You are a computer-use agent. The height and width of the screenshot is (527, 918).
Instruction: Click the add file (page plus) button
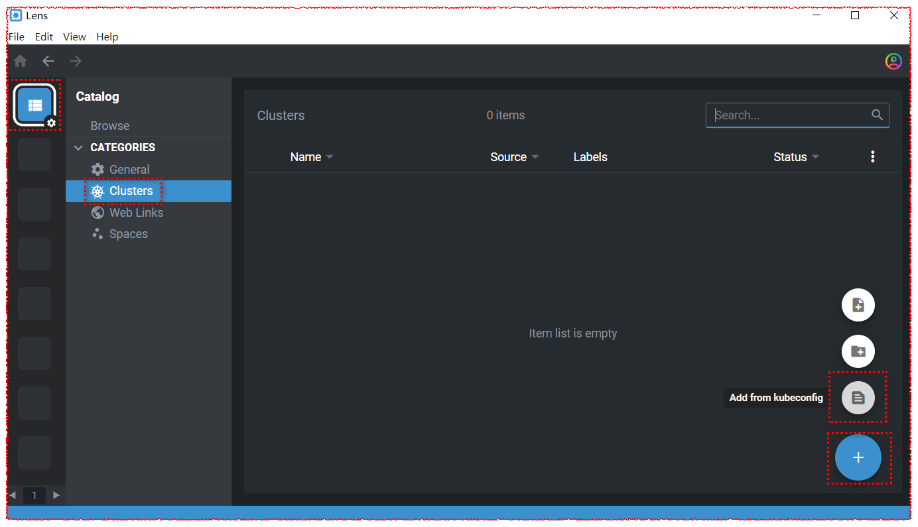pos(858,306)
